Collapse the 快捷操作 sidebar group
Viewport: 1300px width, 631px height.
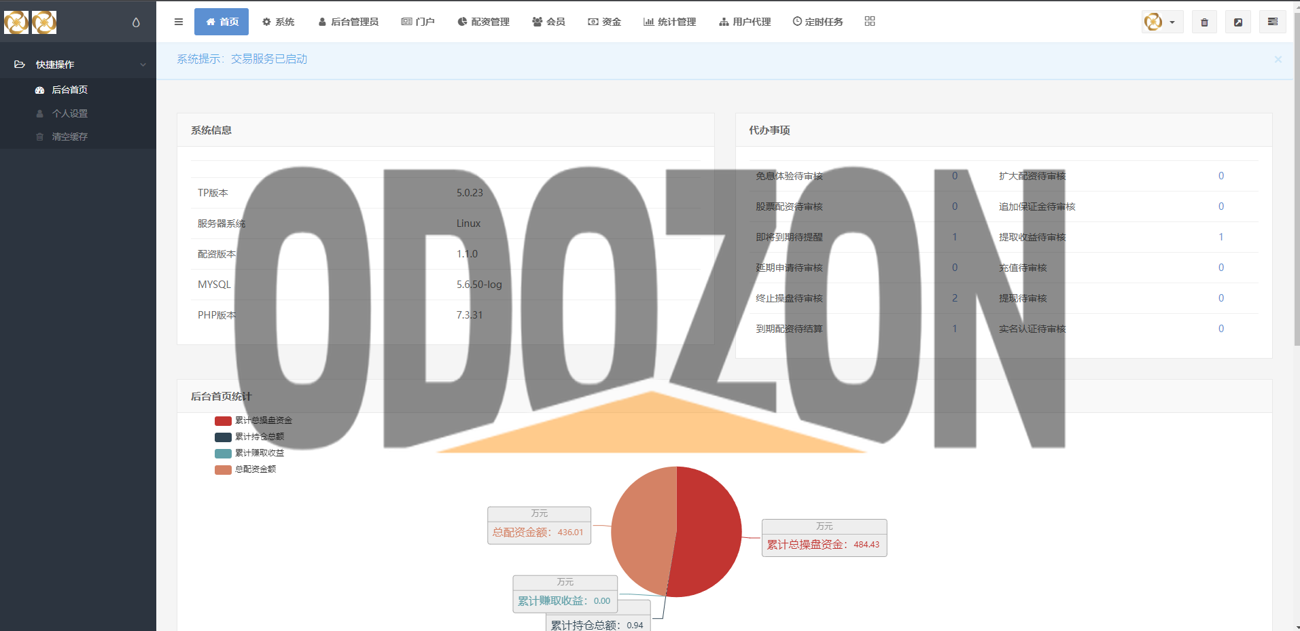pos(78,65)
